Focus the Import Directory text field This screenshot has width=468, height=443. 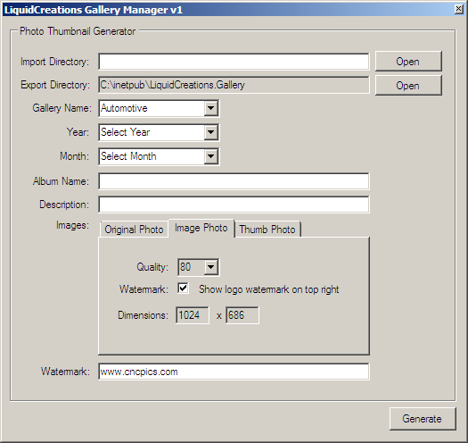(x=234, y=62)
